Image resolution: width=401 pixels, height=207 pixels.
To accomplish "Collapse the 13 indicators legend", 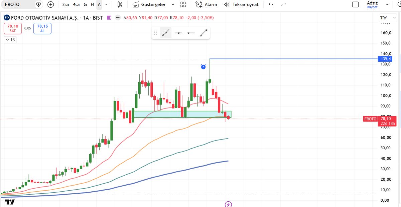I will click(10, 40).
